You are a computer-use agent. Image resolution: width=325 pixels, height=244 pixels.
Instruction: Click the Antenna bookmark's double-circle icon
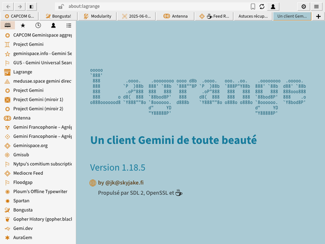click(7, 118)
